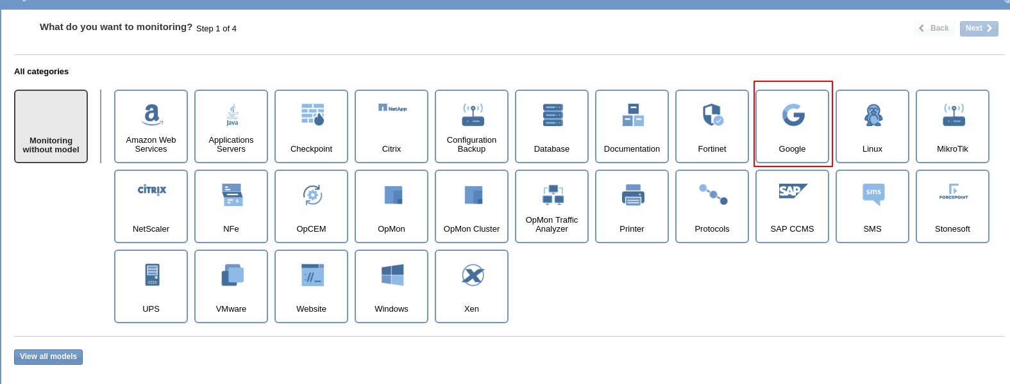Select the Database category tile
The image size is (1010, 384).
click(x=551, y=126)
